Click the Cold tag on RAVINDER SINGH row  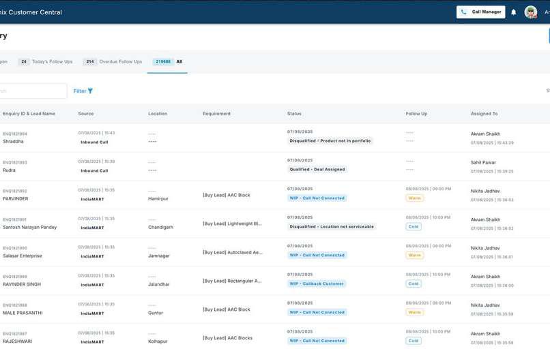click(414, 284)
